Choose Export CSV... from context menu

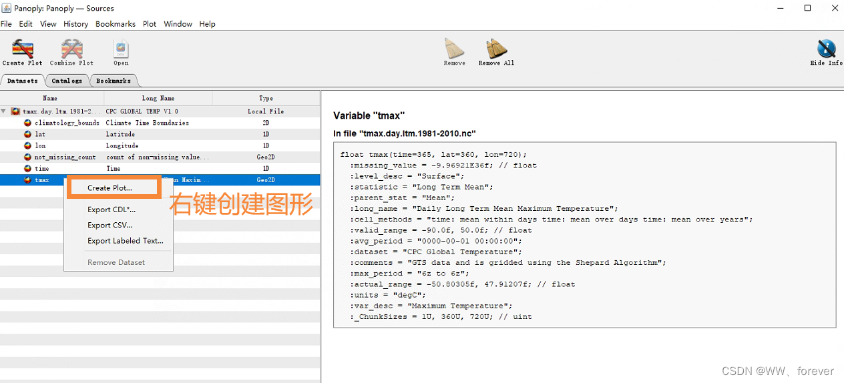[x=110, y=226]
